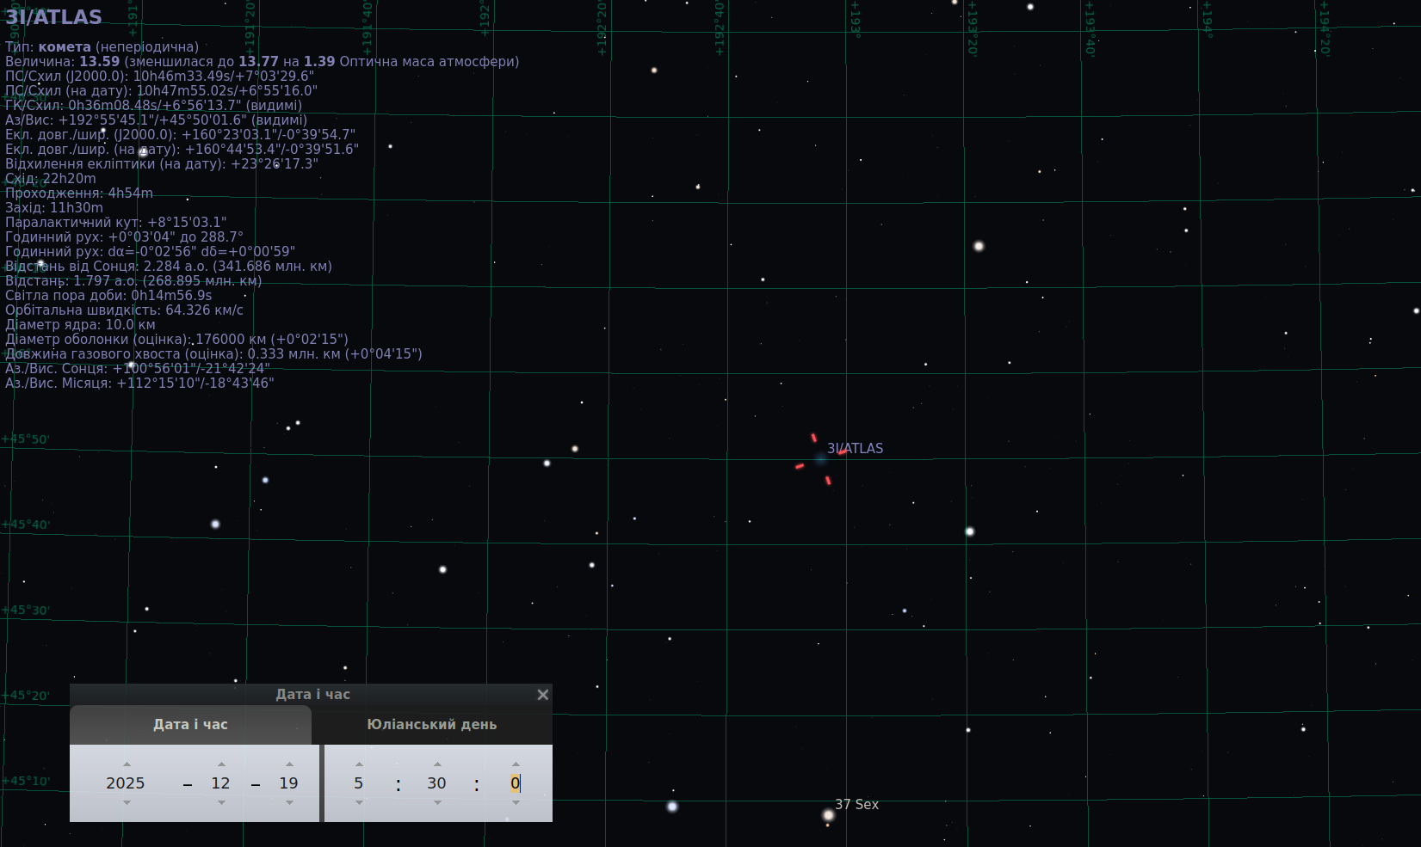This screenshot has height=847, width=1421.
Task: Decrease the seconds with the down arrow
Action: [x=516, y=802]
